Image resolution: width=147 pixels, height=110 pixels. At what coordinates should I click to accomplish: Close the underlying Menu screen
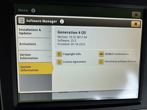click(136, 15)
